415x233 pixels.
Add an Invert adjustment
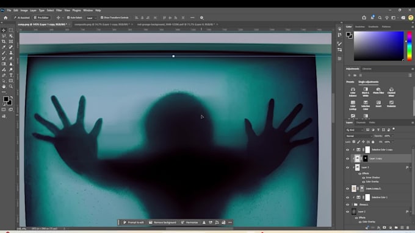pos(378,103)
